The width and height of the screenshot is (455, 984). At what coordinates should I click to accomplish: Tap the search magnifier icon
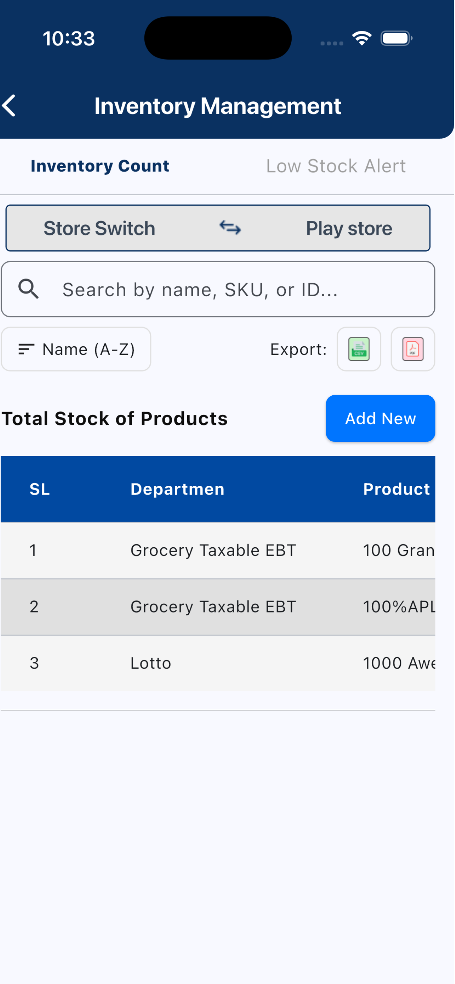[29, 289]
